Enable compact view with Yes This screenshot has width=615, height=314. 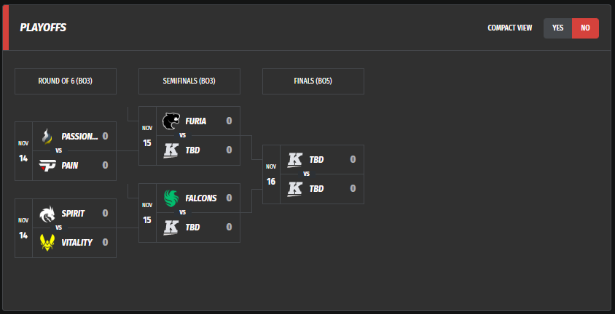tap(558, 28)
